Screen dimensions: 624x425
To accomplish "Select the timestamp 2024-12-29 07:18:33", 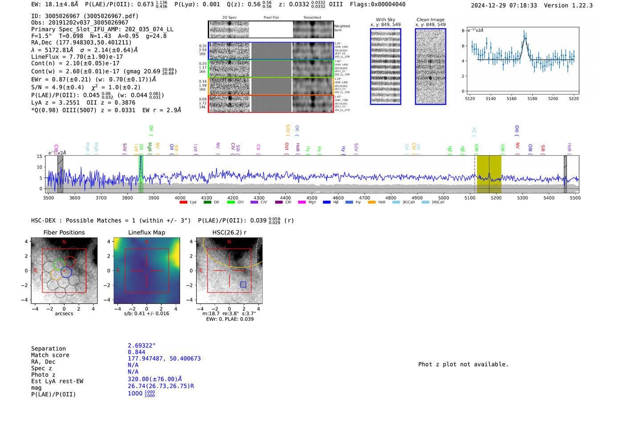I will [x=504, y=5].
